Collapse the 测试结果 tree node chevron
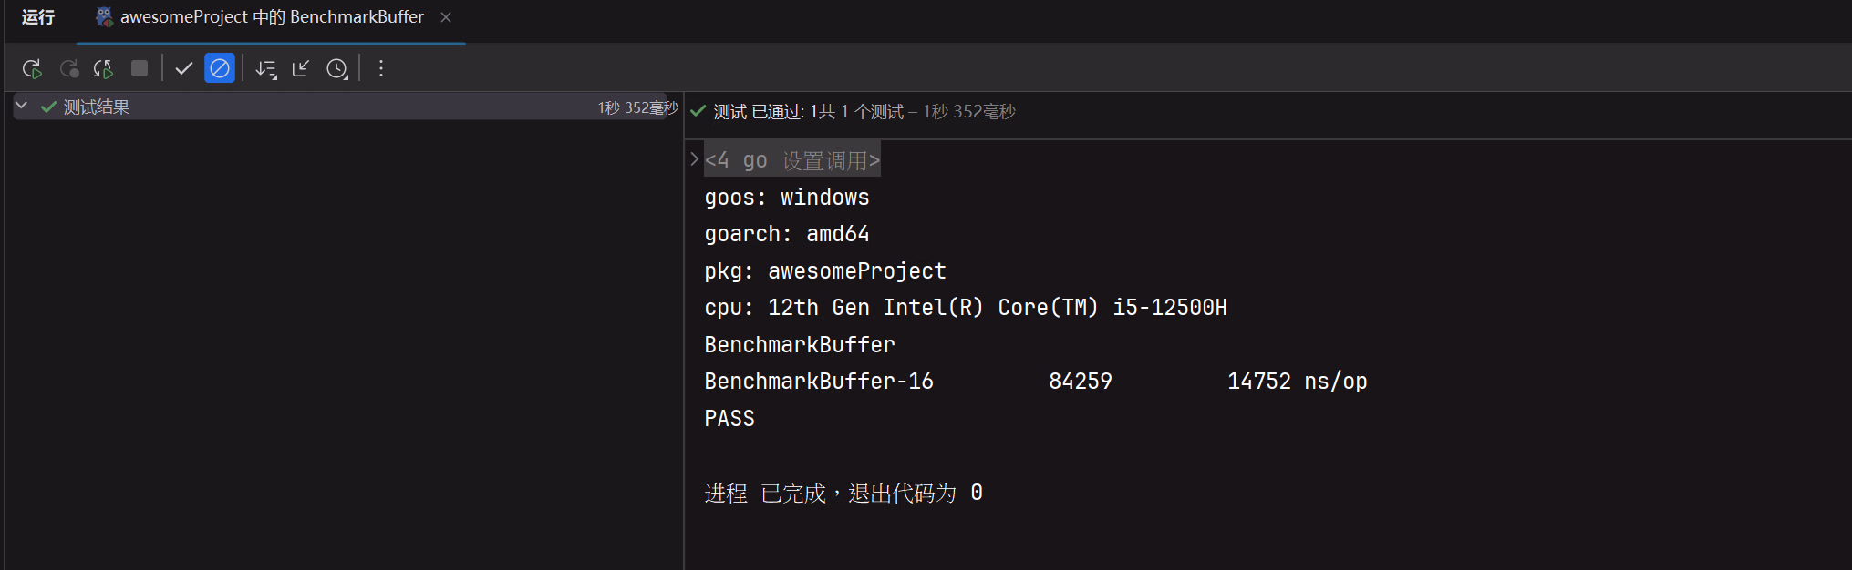1852x570 pixels. point(22,107)
